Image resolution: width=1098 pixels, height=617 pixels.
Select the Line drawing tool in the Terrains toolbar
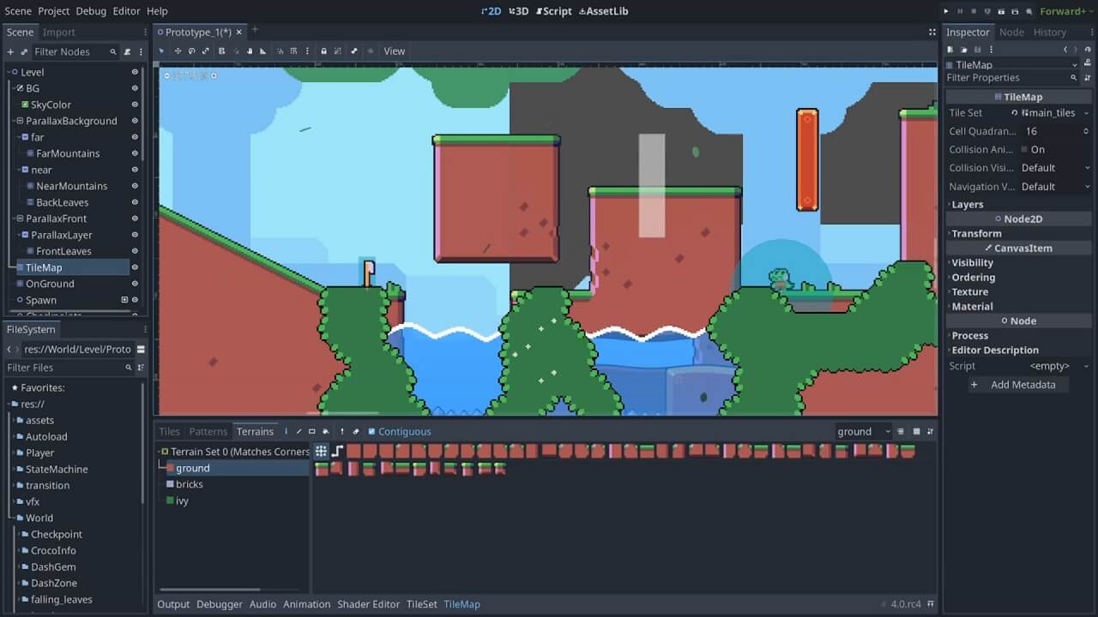(x=299, y=431)
